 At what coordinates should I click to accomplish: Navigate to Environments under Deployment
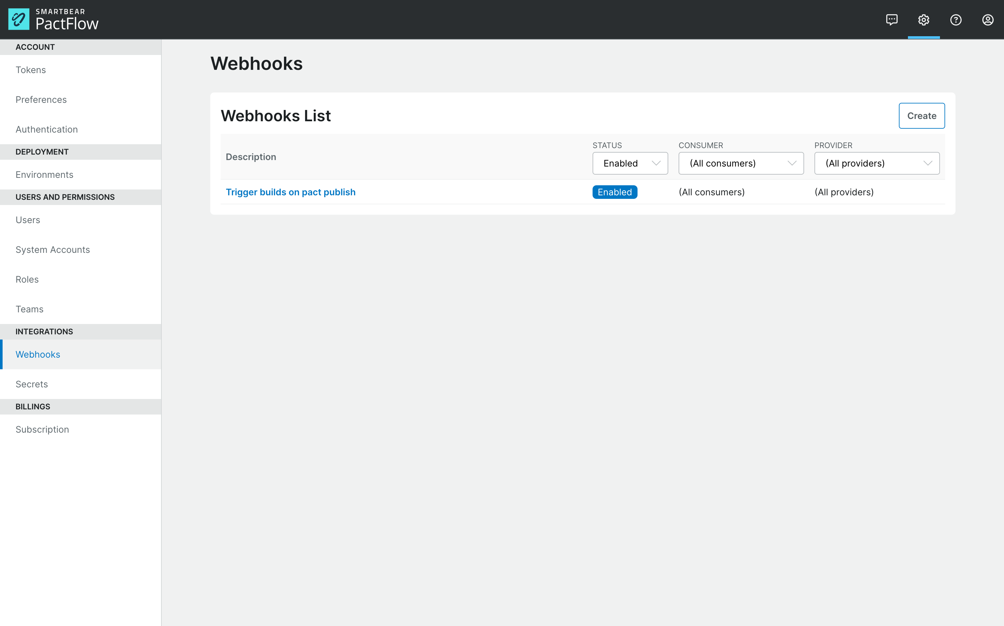44,174
